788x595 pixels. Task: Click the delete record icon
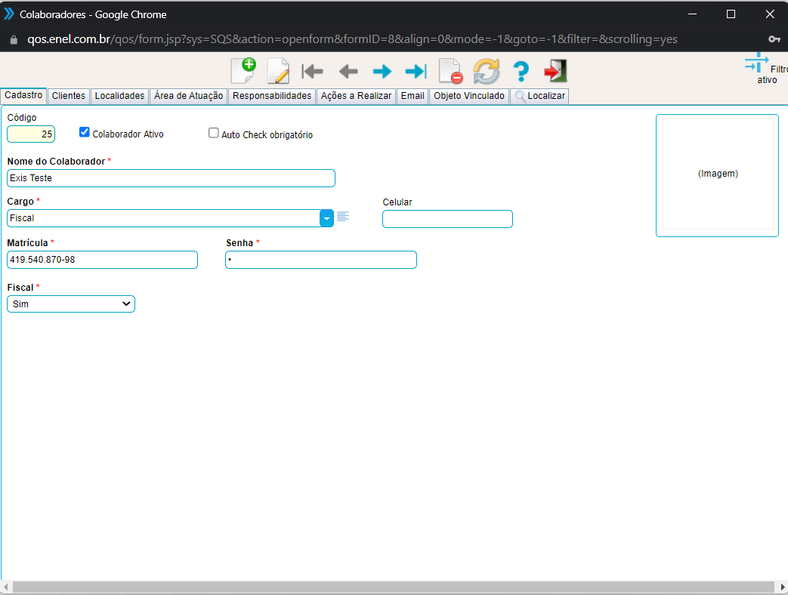(450, 72)
